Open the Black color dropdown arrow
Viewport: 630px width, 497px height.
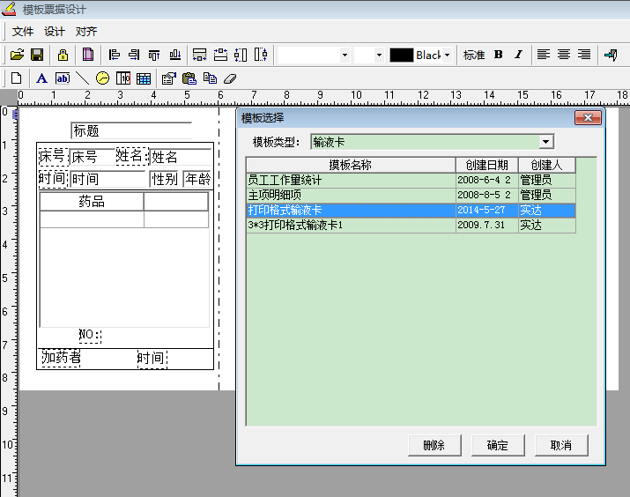[448, 55]
